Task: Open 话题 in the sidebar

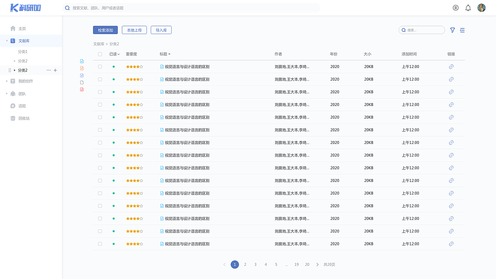Action: tap(22, 106)
